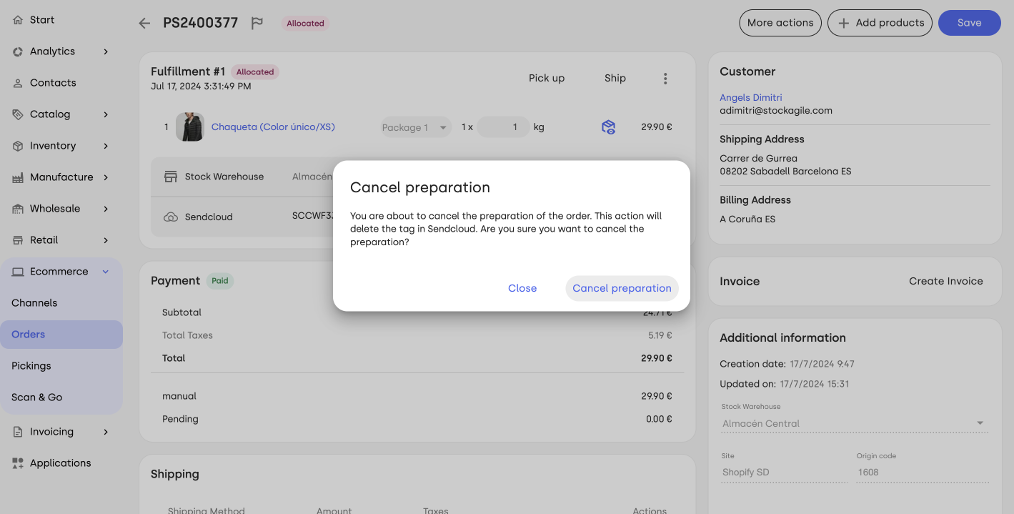Open the Stock Warehouse Almacén Central dropdown
1014x514 pixels.
(854, 423)
